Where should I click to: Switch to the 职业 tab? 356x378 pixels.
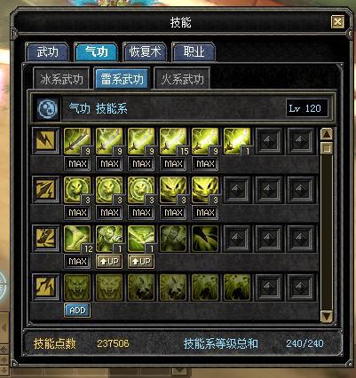pos(194,52)
